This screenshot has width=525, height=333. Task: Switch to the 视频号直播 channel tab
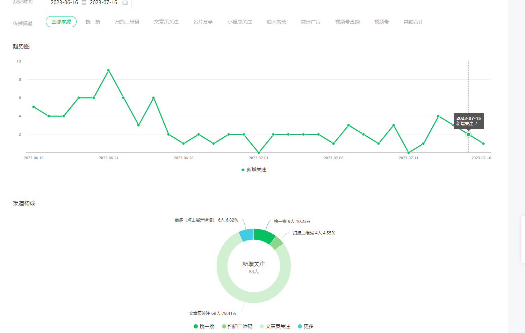click(347, 22)
